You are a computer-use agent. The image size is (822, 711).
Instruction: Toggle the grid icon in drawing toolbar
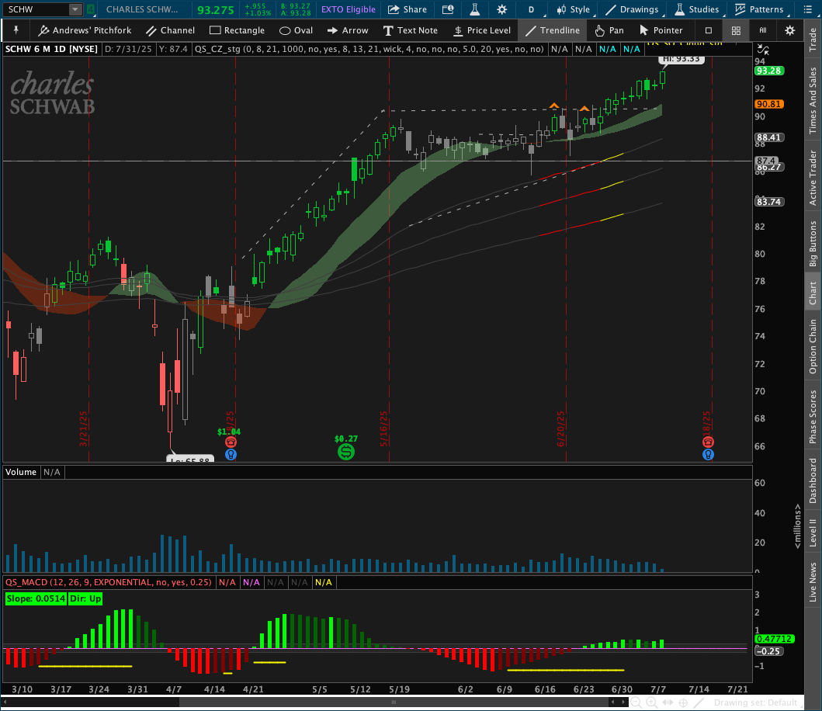click(736, 30)
